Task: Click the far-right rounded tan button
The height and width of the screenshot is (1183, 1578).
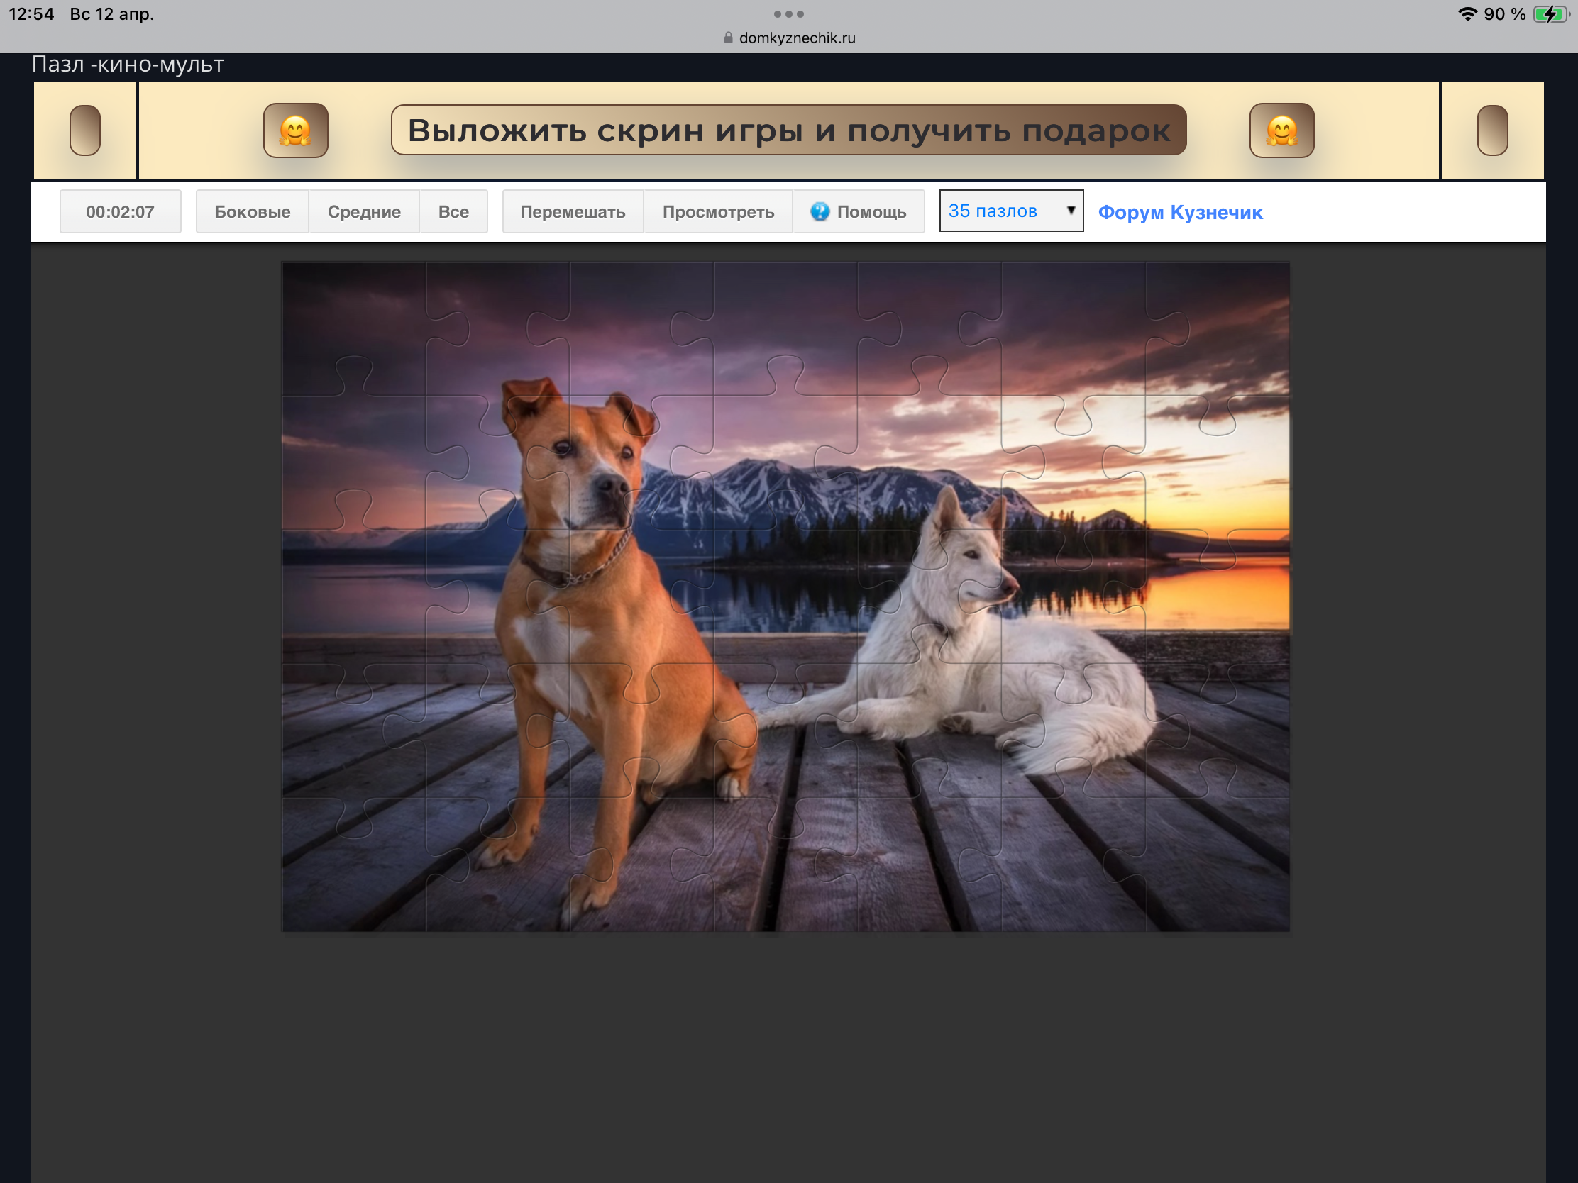Action: [x=1491, y=130]
